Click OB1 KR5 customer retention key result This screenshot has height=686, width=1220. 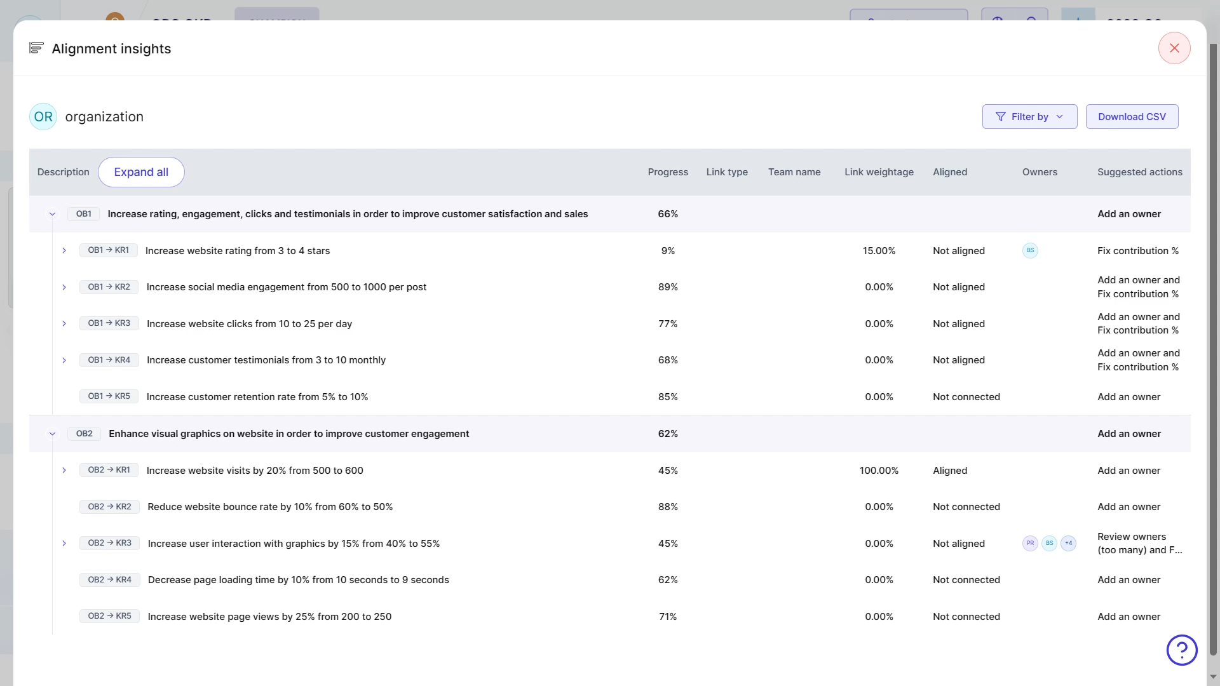click(257, 397)
